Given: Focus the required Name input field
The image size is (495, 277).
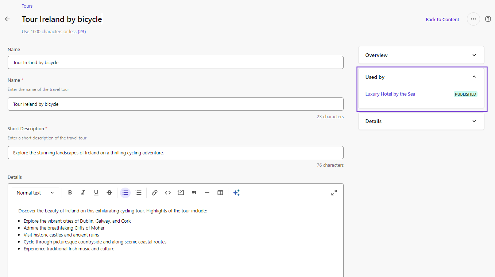Looking at the screenshot, I should point(175,104).
